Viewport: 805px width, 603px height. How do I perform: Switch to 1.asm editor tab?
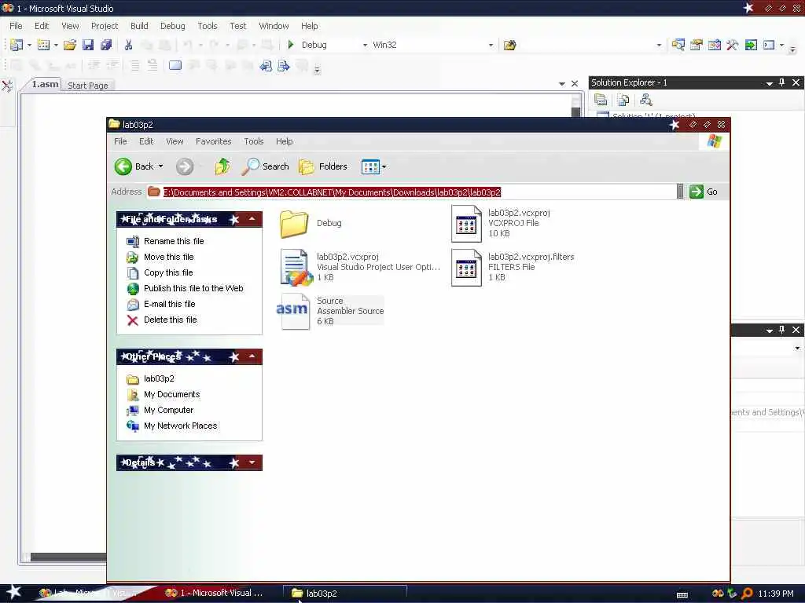click(x=45, y=84)
